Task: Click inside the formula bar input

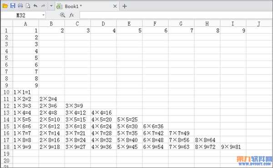Action: coord(176,15)
